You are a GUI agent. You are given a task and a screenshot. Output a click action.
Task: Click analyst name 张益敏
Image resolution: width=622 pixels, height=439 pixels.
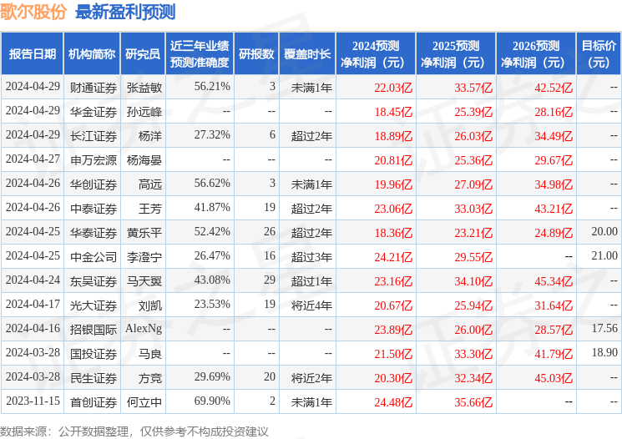coord(144,88)
